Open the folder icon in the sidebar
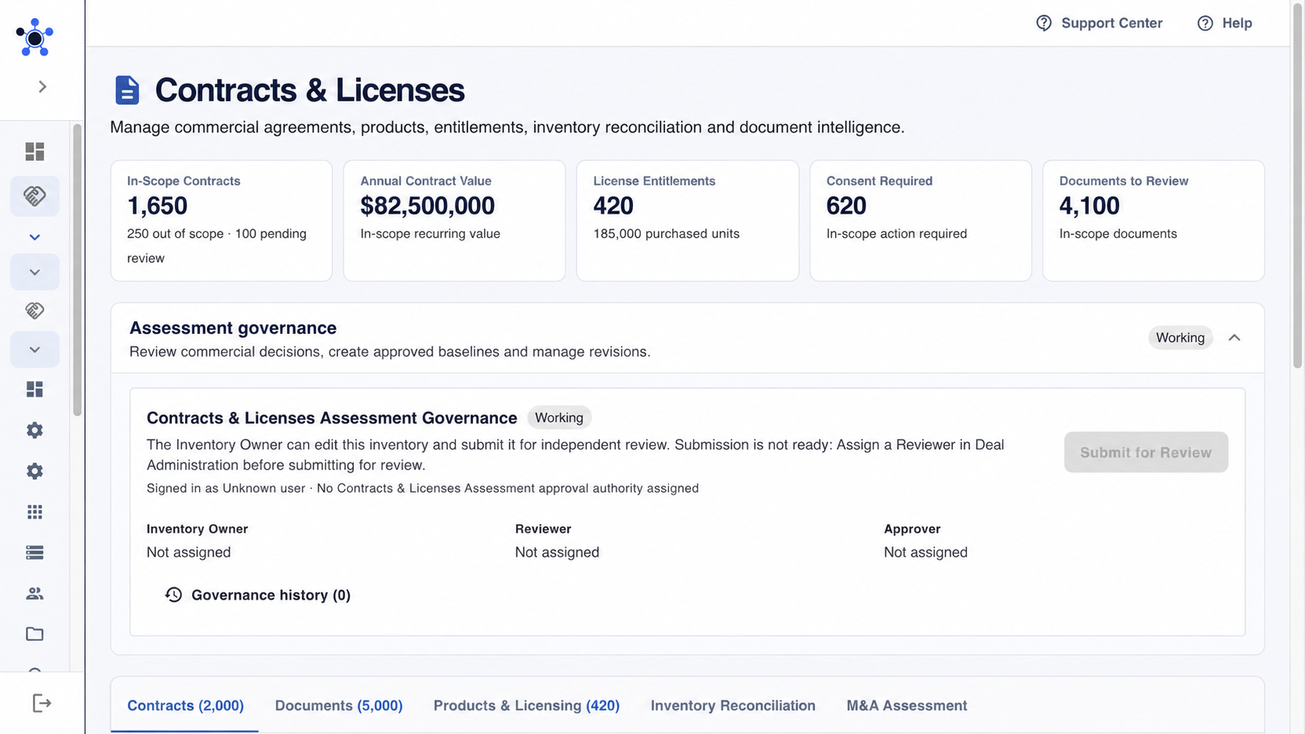This screenshot has height=734, width=1305. click(x=34, y=634)
